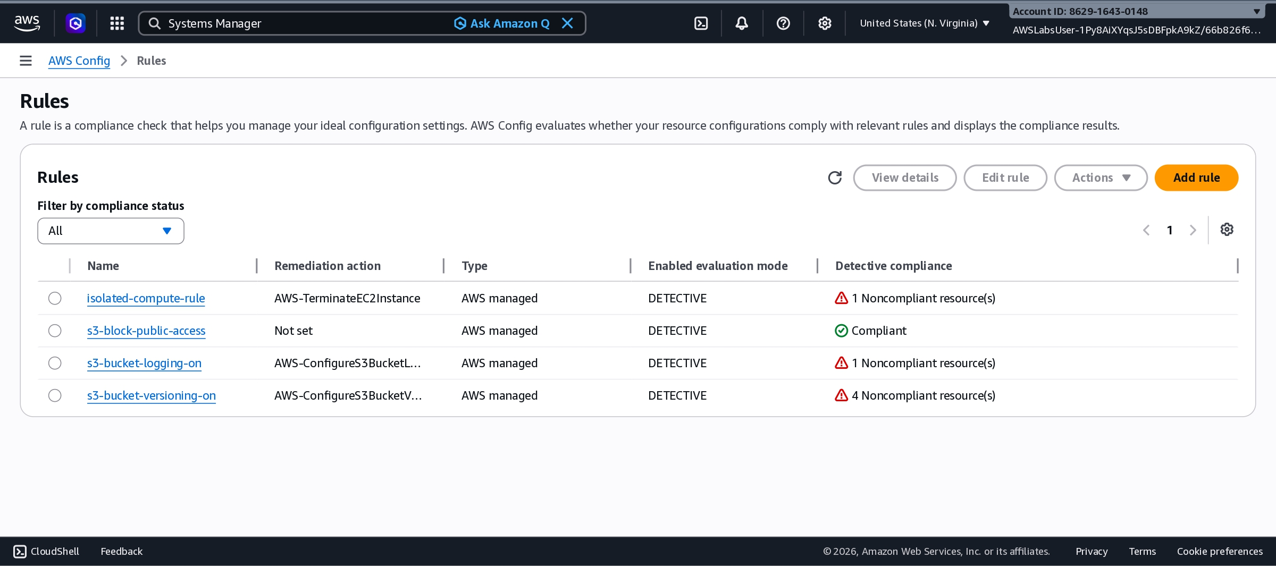This screenshot has height=566, width=1276.
Task: Sort by the Name column header
Action: tap(103, 266)
